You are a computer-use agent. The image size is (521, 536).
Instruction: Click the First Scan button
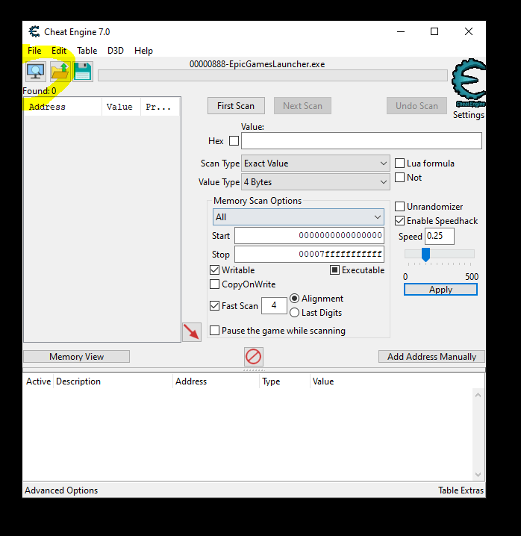click(236, 106)
